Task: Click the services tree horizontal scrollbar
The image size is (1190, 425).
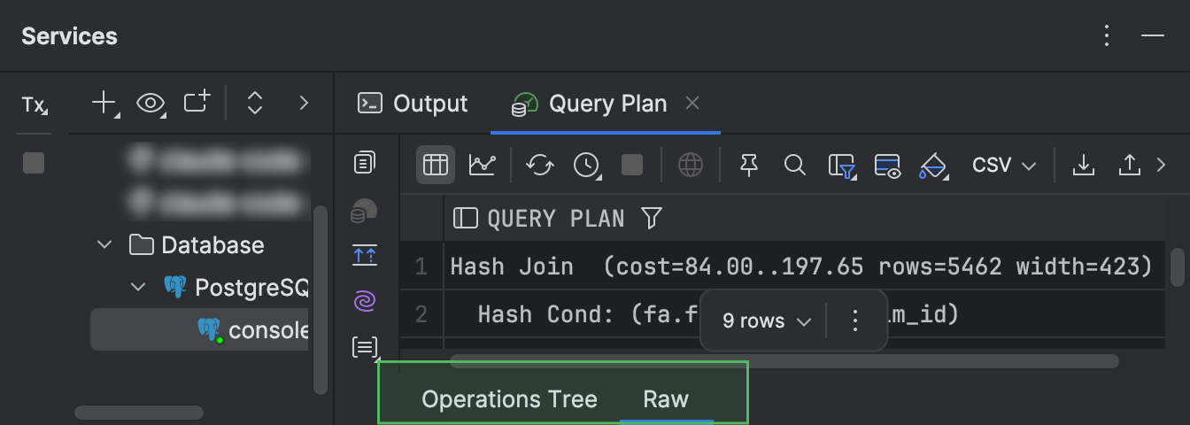Action: [x=139, y=413]
